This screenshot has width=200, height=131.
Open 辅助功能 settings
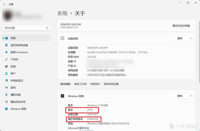coord(27,95)
